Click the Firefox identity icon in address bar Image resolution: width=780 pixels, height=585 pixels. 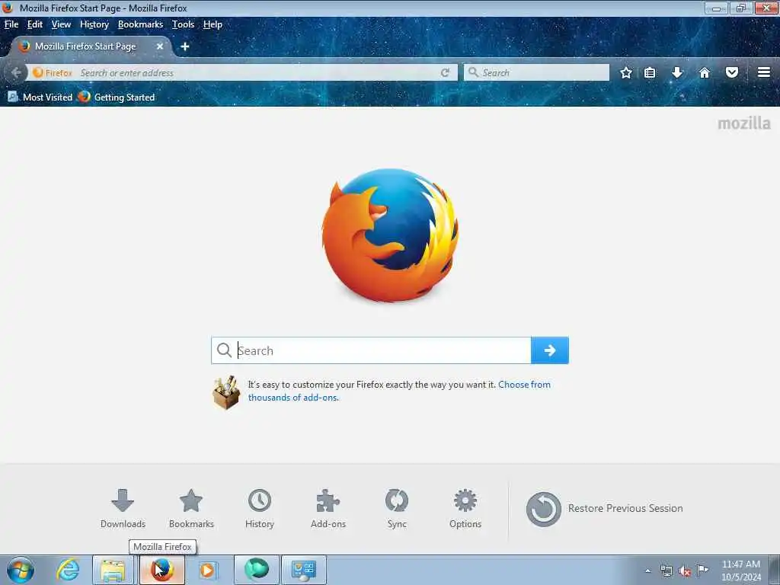[x=53, y=73]
